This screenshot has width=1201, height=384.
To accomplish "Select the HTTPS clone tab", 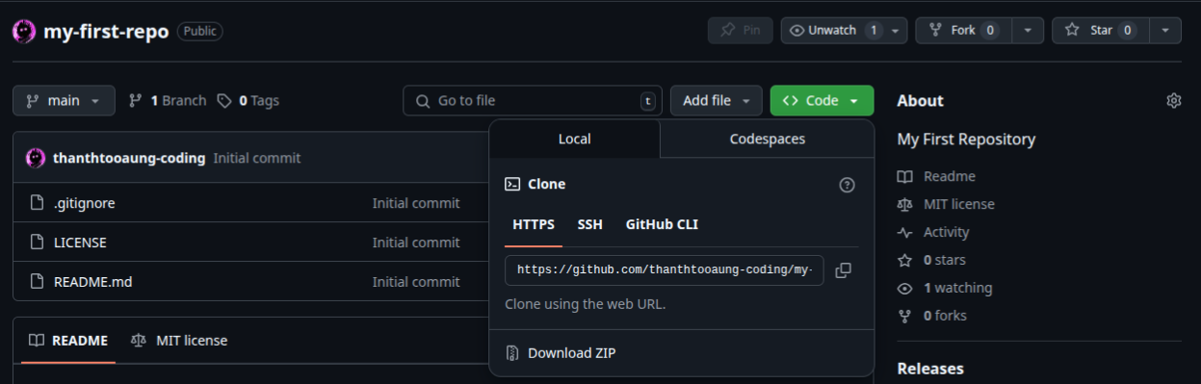I will click(x=534, y=225).
